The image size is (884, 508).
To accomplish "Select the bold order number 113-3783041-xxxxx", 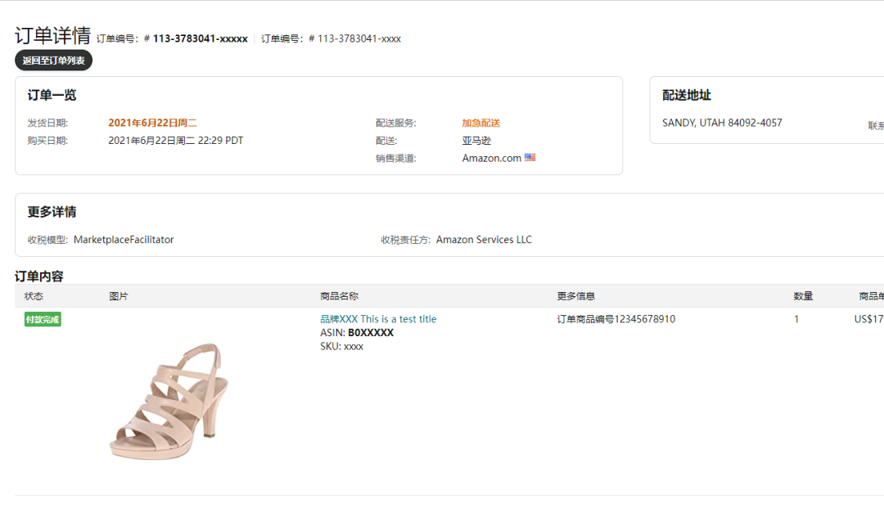I will pyautogui.click(x=201, y=38).
